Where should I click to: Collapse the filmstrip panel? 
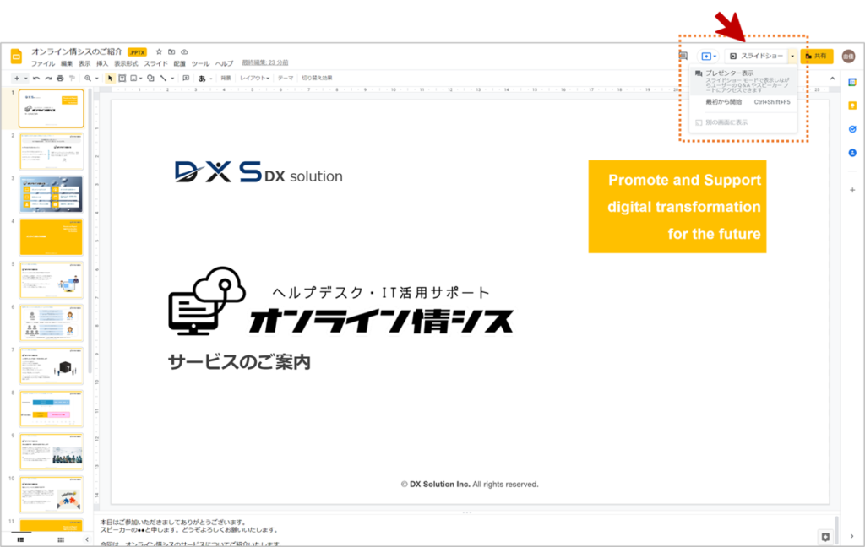pos(87,540)
